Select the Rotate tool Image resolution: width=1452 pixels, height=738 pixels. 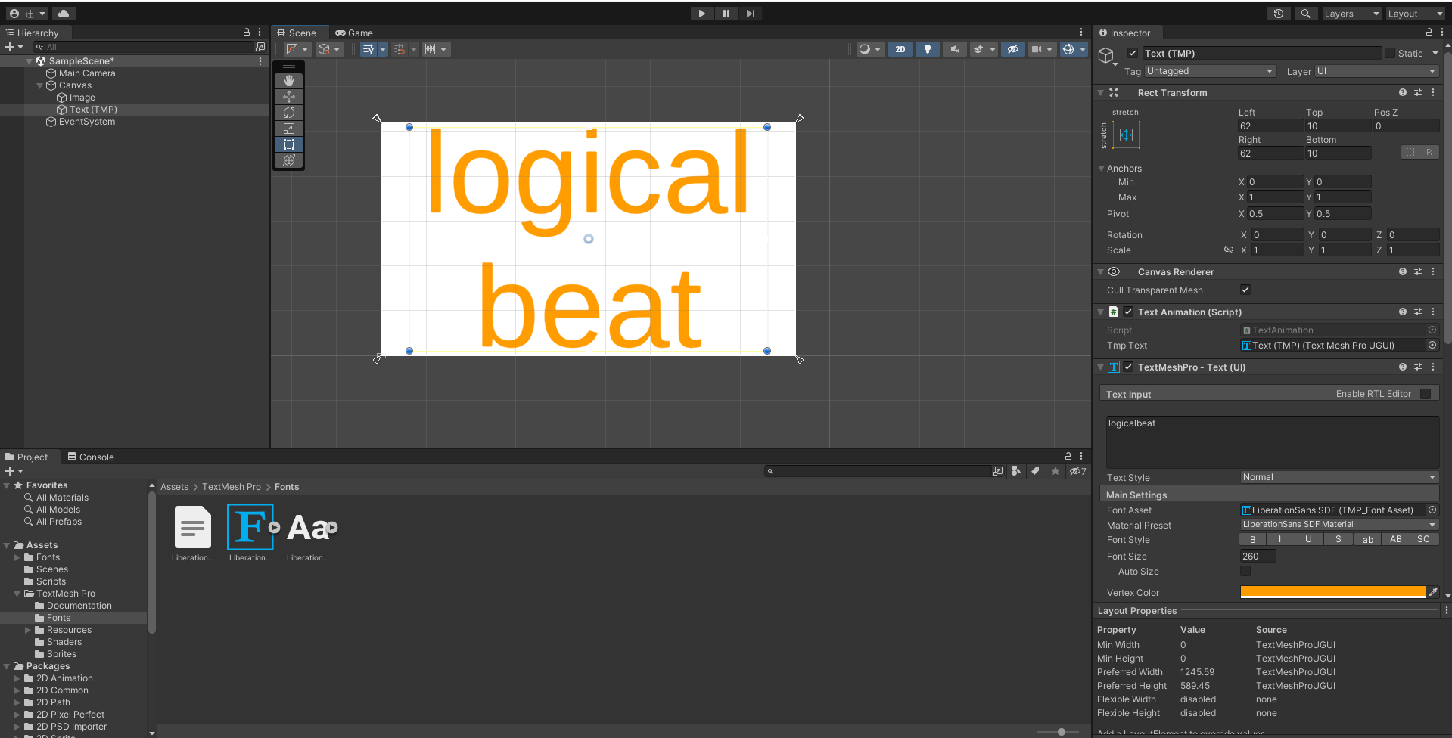pos(288,112)
